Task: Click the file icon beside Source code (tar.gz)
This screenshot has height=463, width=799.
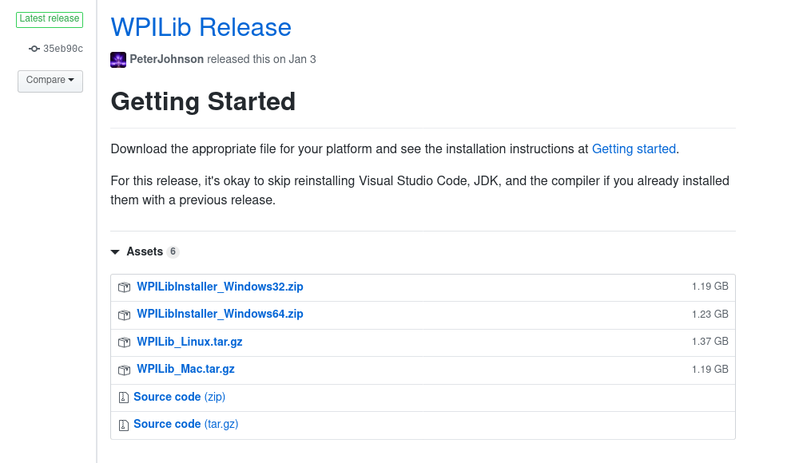Action: [x=124, y=424]
